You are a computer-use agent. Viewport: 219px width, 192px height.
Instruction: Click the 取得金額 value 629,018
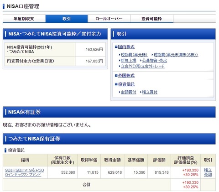pos(115,172)
